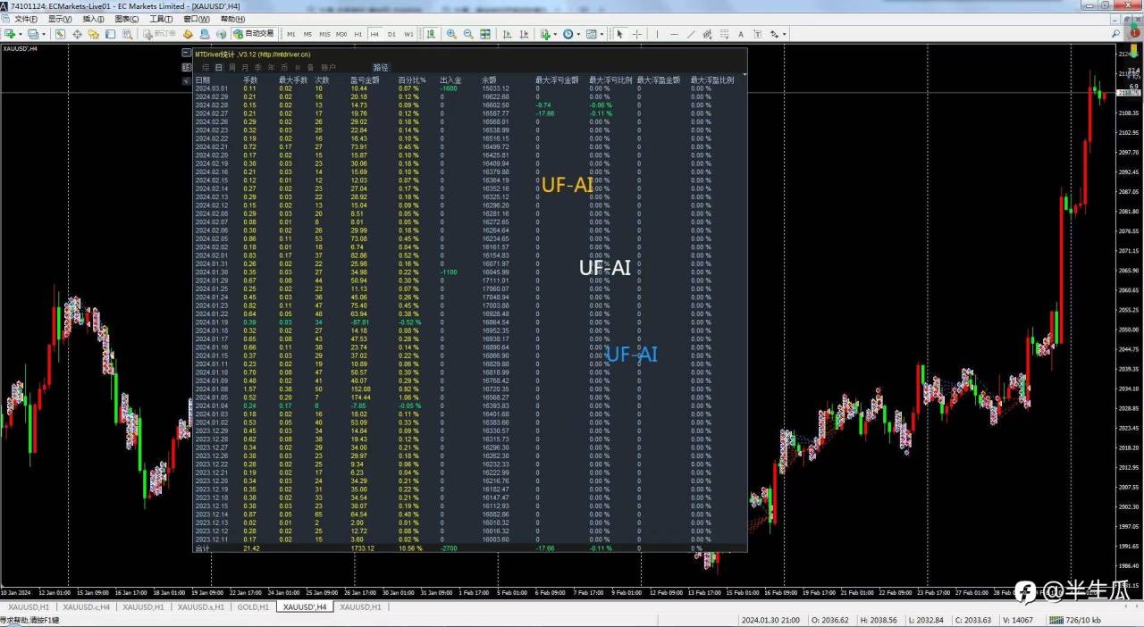Click the 余额 column header
This screenshot has height=627, width=1144.
pos(489,79)
